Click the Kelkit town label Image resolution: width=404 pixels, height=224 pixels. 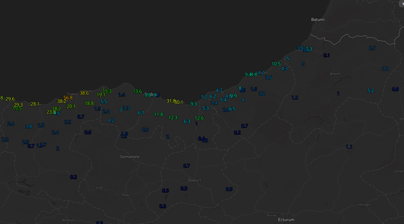[126, 195]
